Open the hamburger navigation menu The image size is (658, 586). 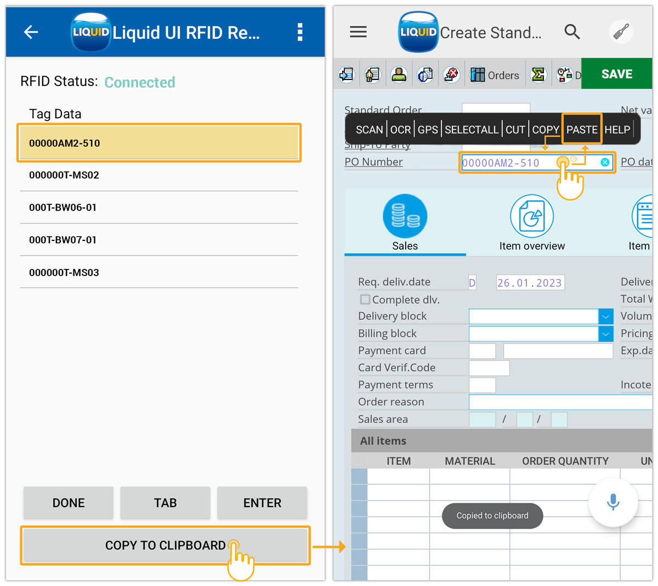pyautogui.click(x=358, y=32)
